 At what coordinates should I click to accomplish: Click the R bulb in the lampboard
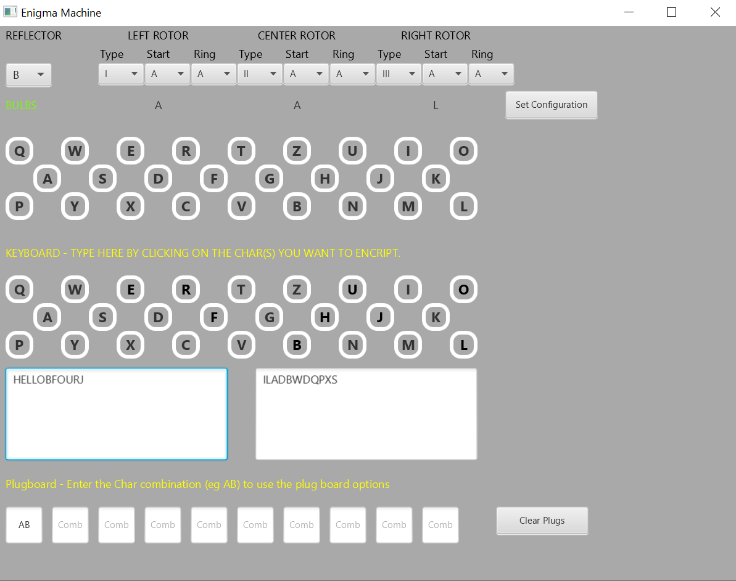186,150
